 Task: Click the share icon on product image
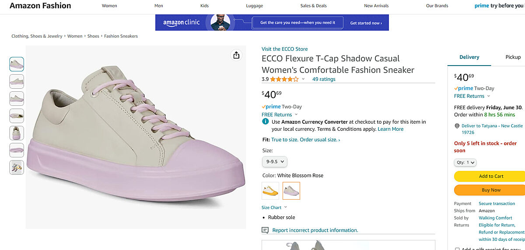coord(236,55)
